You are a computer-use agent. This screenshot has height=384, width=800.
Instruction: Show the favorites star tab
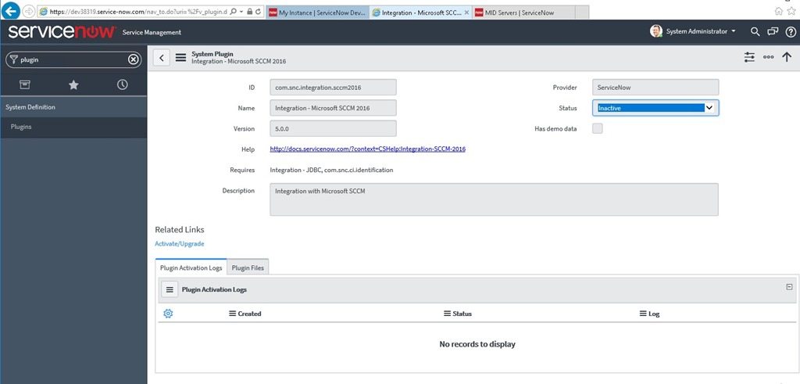click(73, 84)
